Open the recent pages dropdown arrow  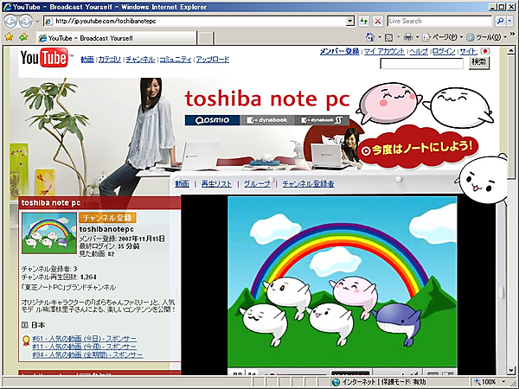point(37,22)
